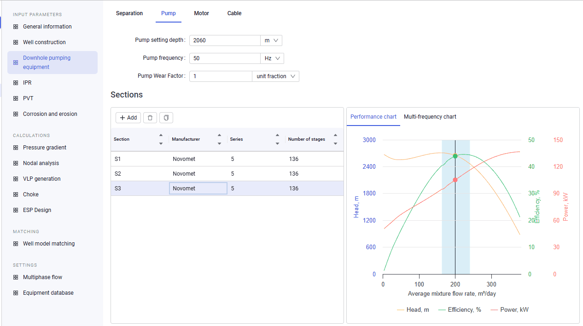583x326 pixels.
Task: Add a new pump section
Action: [x=128, y=118]
